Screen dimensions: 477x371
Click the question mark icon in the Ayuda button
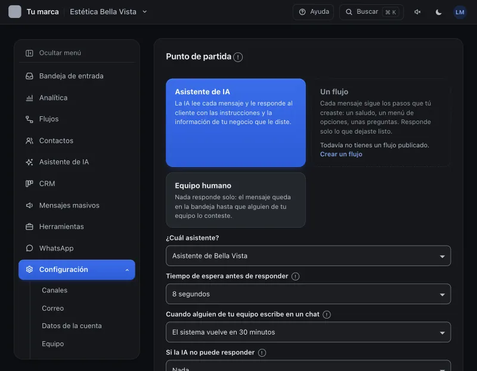(x=302, y=12)
